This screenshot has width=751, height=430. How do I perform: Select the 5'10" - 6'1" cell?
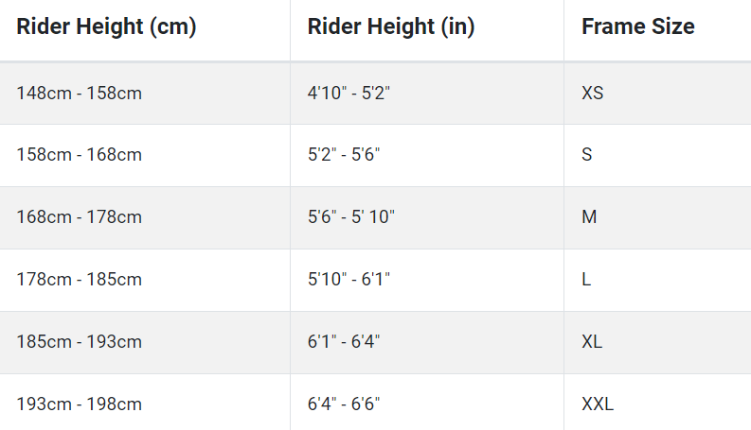(x=427, y=281)
